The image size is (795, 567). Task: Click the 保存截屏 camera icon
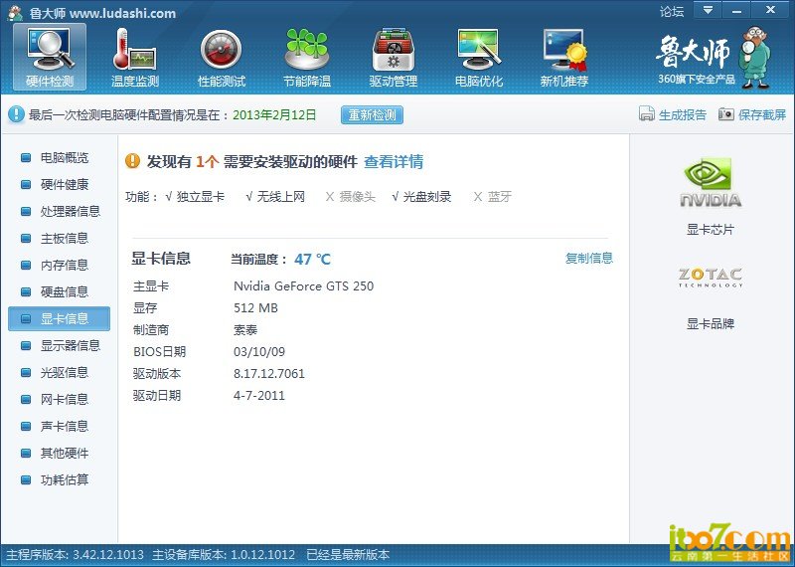tap(726, 114)
